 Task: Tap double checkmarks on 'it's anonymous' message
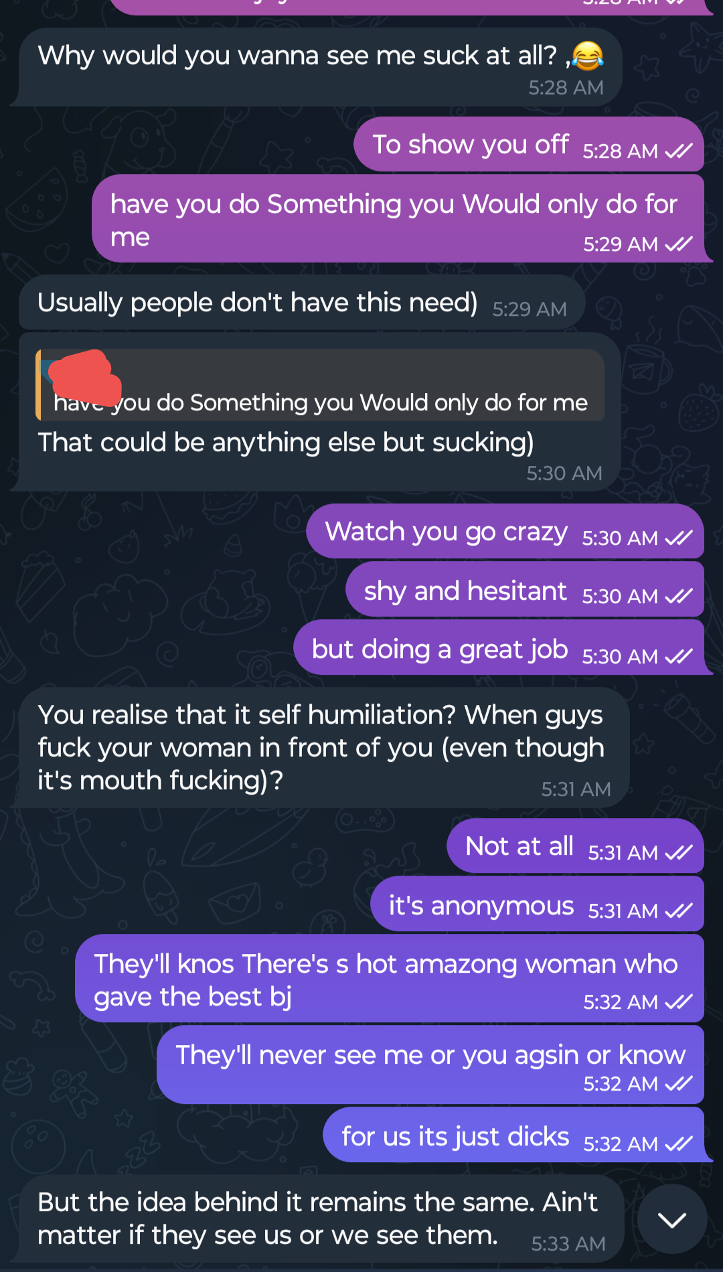(x=679, y=911)
